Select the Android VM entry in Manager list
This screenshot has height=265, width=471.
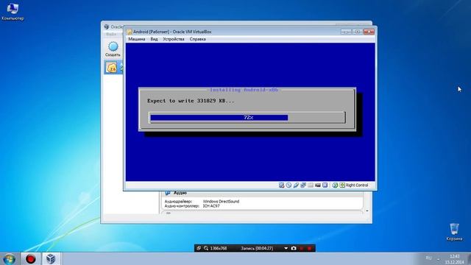pyautogui.click(x=113, y=67)
